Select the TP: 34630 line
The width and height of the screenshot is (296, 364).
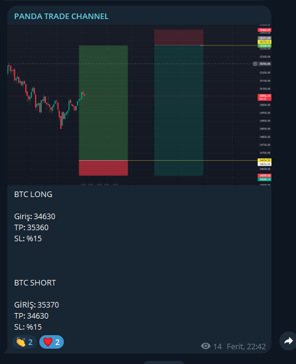[31, 316]
